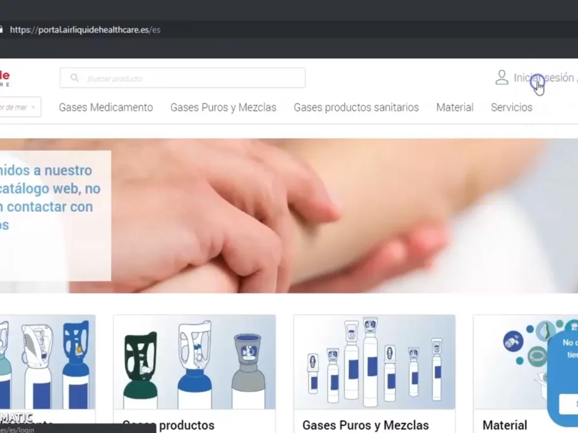Click the Air Liquide Healthcare logo

click(4, 78)
